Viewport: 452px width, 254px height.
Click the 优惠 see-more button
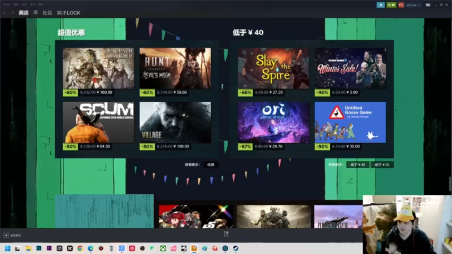click(211, 165)
